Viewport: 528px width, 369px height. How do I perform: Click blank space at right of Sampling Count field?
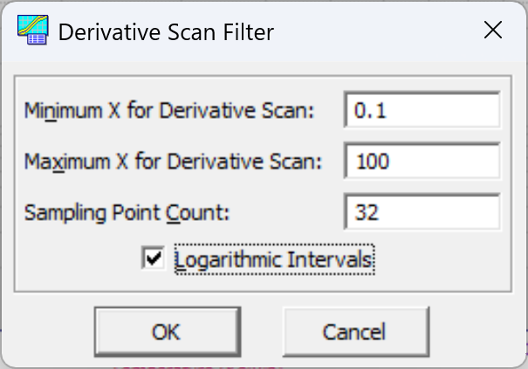[x=440, y=213]
